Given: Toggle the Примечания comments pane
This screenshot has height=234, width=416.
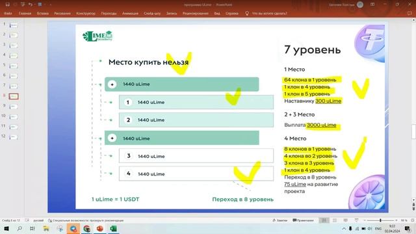Looking at the screenshot, I should tap(303, 220).
